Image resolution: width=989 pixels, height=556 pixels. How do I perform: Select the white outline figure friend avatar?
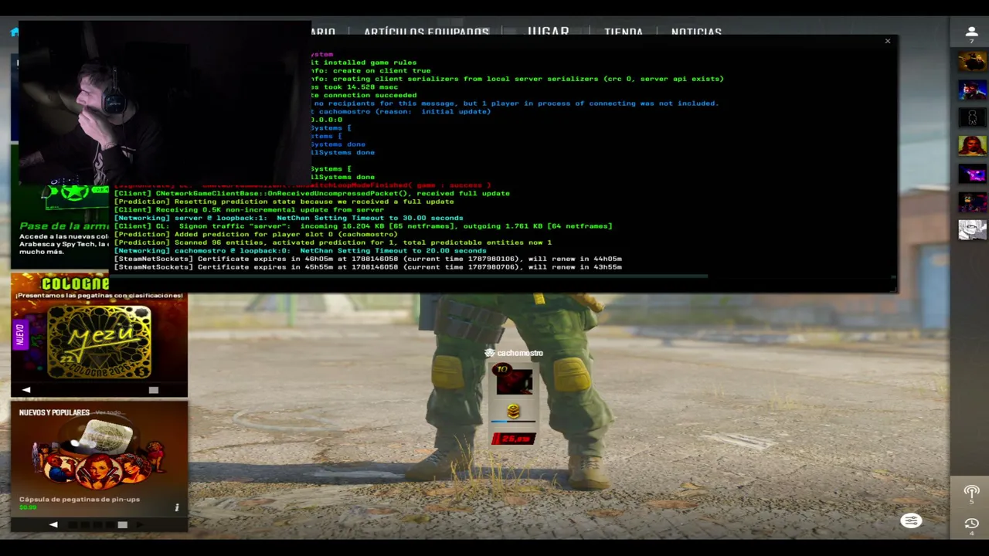[972, 117]
